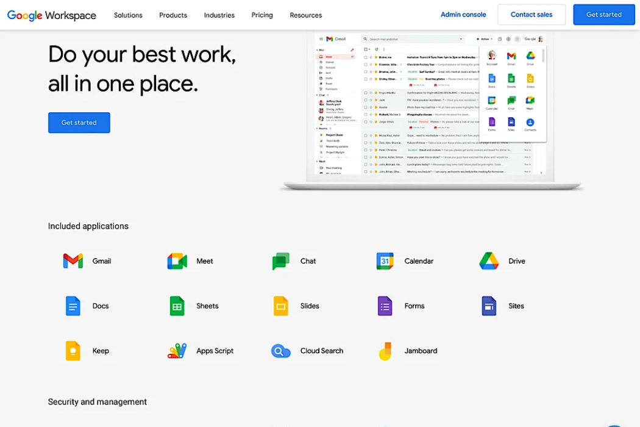Collapse Chat section in laptop Gmail sidebar
The width and height of the screenshot is (640, 427).
point(317,95)
